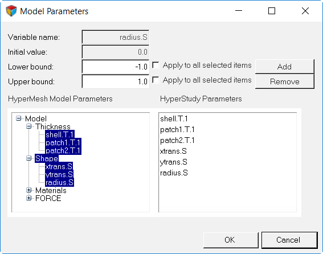This screenshot has height=254, width=323.
Task: Maximize the Model Parameters window
Action: coord(272,11)
